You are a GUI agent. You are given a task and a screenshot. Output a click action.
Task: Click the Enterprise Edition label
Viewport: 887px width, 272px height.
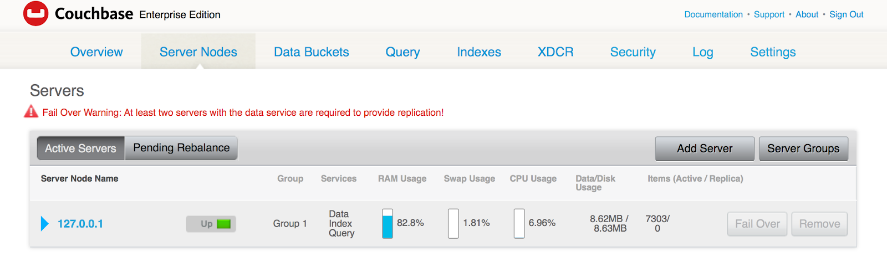[180, 15]
